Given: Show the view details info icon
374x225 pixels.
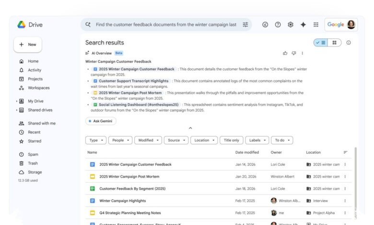Looking at the screenshot, I should (349, 43).
